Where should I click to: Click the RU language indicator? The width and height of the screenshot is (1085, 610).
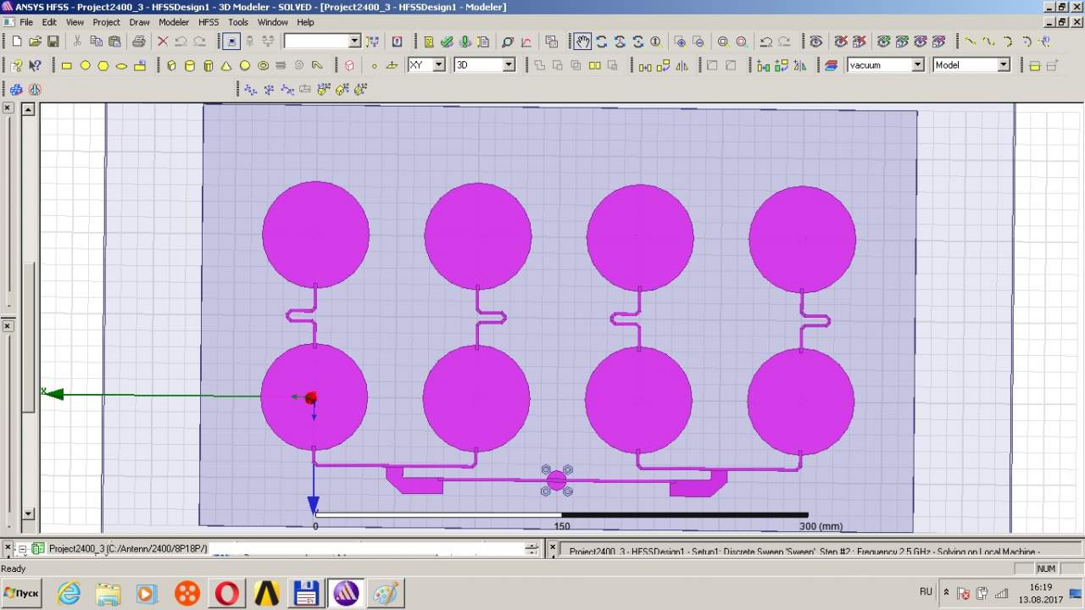point(926,591)
